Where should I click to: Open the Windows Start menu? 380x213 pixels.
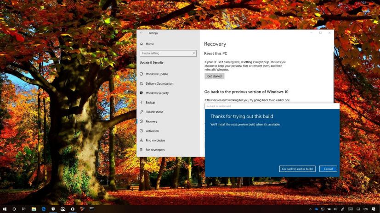(x=5, y=209)
